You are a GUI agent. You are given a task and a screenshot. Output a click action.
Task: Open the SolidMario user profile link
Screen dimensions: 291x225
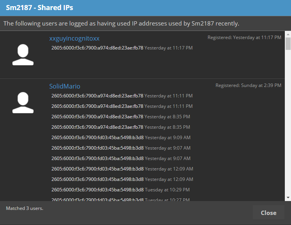click(x=64, y=86)
